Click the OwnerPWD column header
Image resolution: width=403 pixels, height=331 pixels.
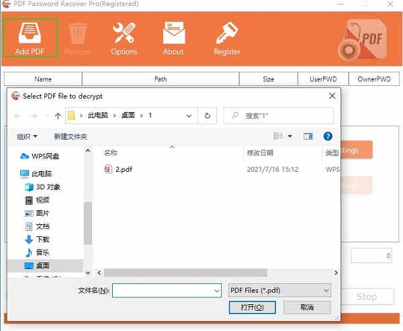pyautogui.click(x=374, y=79)
